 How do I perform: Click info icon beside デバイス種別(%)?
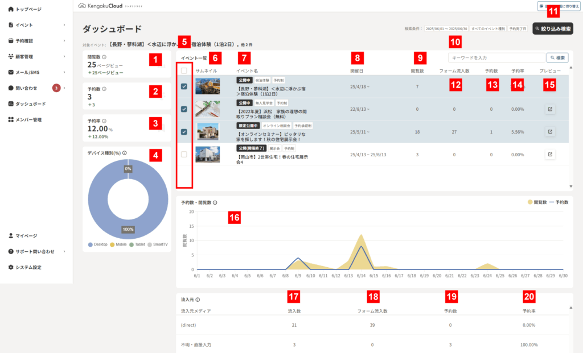tap(124, 152)
